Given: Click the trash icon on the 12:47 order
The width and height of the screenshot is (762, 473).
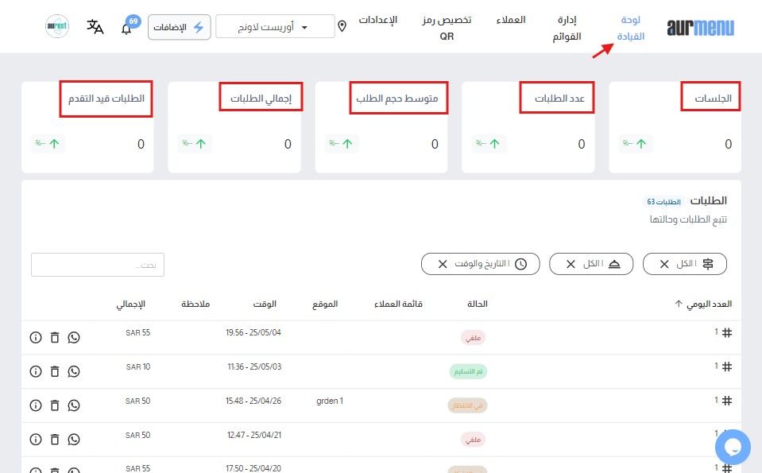Looking at the screenshot, I should [55, 439].
